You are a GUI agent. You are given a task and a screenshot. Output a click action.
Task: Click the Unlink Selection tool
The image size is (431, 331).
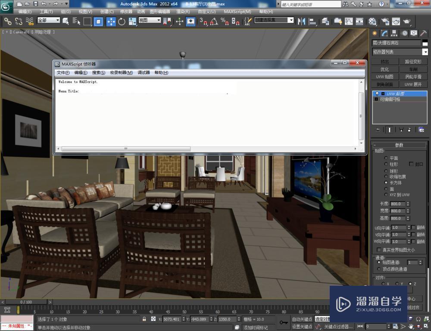pyautogui.click(x=19, y=21)
